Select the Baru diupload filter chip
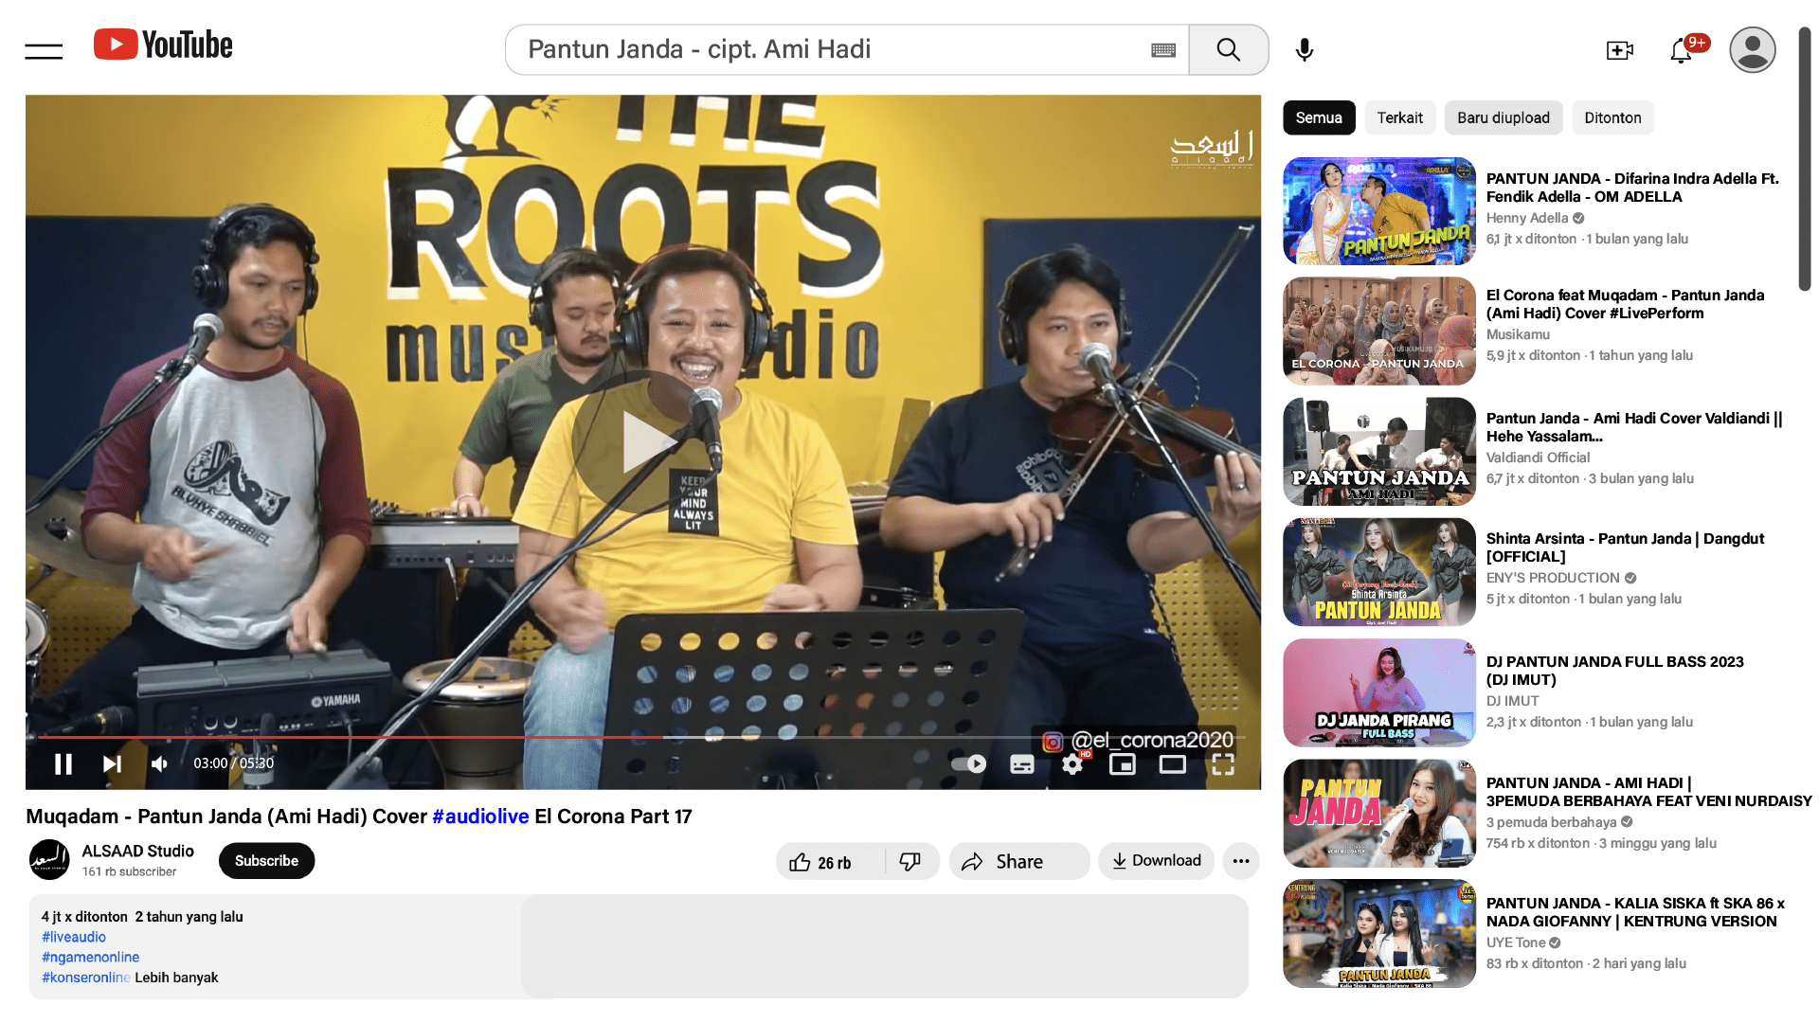1819x1023 pixels. tap(1504, 118)
